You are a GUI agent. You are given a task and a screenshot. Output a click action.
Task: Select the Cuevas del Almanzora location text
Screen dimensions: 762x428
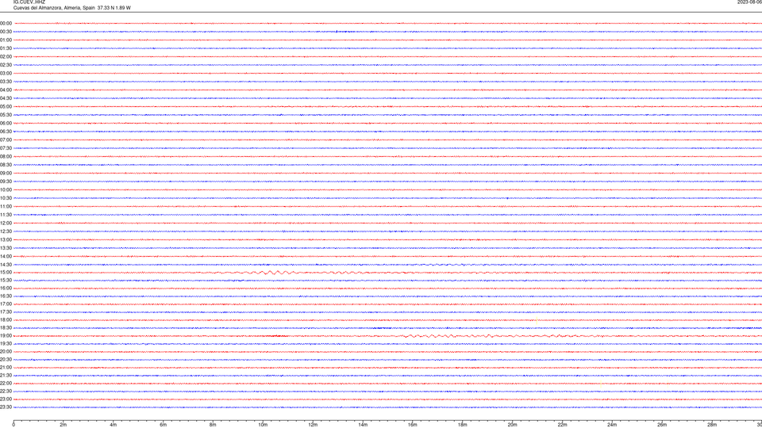point(72,8)
